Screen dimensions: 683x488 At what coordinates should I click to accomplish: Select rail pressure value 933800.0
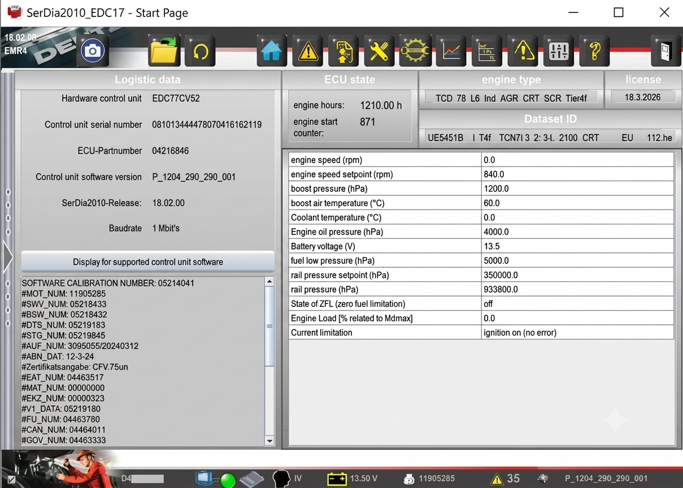pos(577,289)
